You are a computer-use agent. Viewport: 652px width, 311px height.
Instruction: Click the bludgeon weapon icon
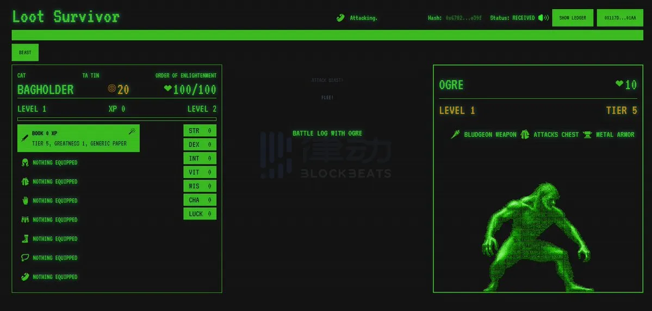pyautogui.click(x=455, y=135)
